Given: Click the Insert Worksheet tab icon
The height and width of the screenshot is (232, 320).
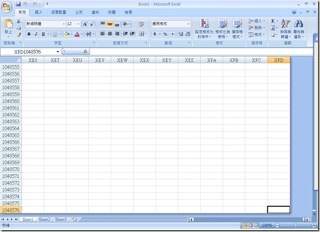Looking at the screenshot, I should click(75, 220).
